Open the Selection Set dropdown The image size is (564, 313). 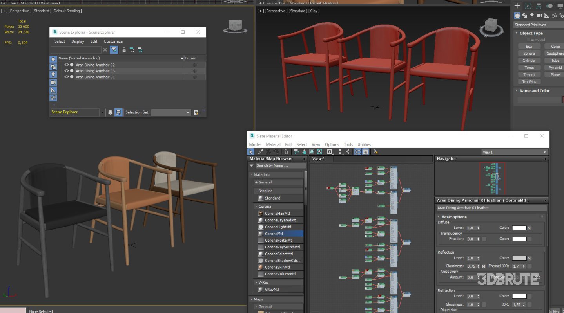tap(188, 112)
